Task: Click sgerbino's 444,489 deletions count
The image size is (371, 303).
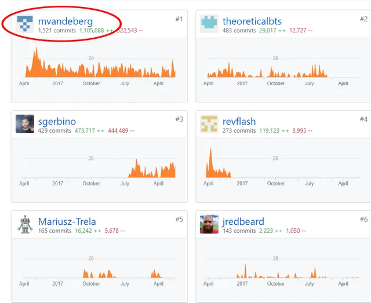Action: [121, 130]
